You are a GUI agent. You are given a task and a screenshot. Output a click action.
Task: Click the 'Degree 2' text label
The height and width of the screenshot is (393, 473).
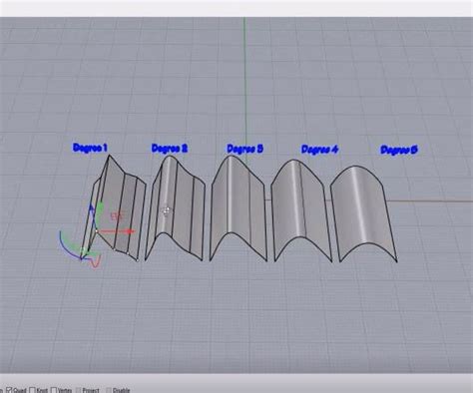[x=170, y=149]
